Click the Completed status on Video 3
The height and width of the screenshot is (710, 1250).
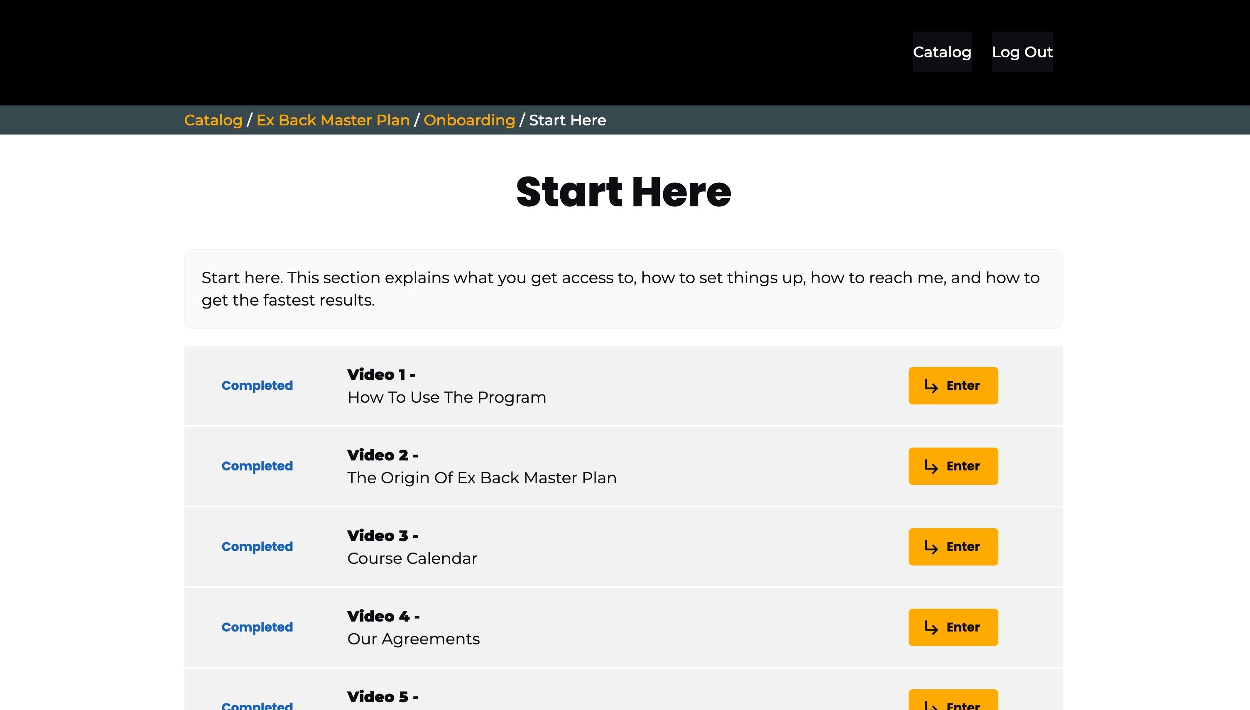[x=257, y=547]
